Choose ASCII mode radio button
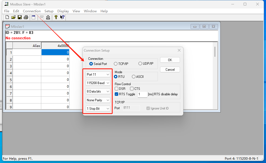The width and height of the screenshot is (266, 163). click(x=134, y=77)
